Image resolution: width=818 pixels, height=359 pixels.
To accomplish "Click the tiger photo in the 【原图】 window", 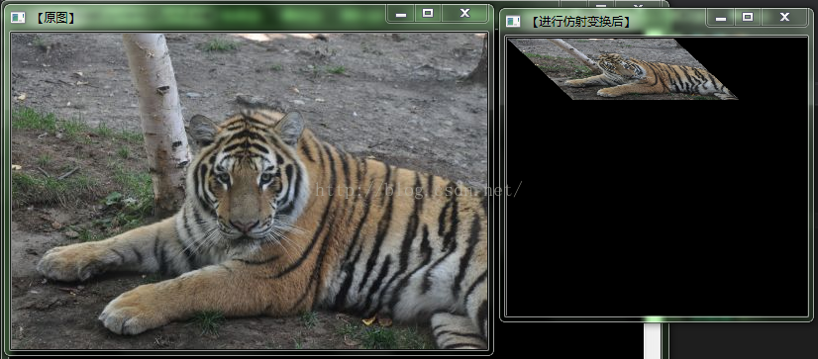I will click(250, 191).
